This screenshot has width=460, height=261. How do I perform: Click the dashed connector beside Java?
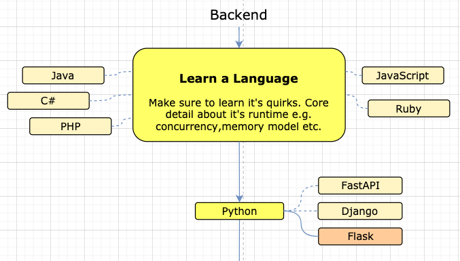coord(118,73)
